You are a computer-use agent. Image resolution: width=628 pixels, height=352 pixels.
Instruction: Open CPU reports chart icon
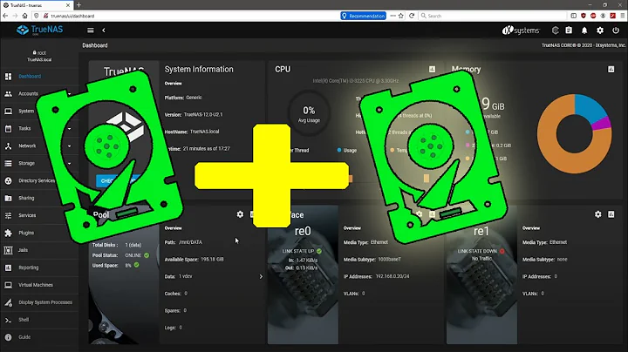[x=432, y=69]
